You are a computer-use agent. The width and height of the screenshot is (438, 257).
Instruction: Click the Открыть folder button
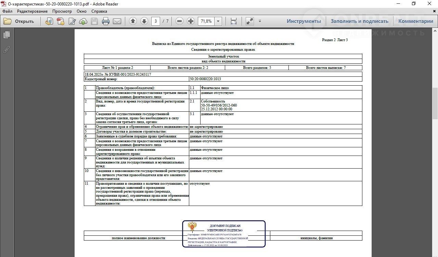click(x=19, y=21)
